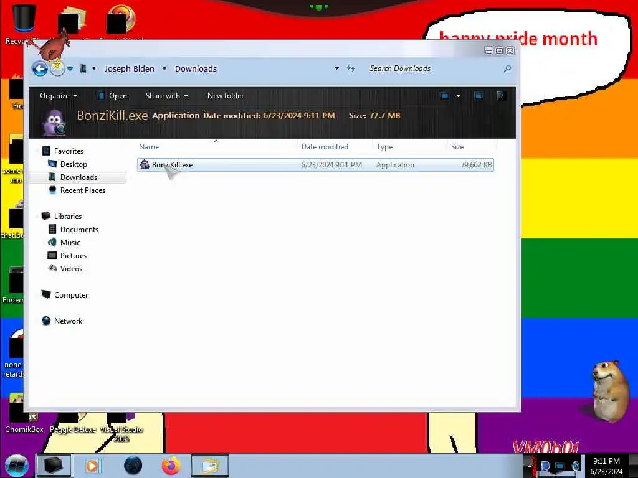Open the Organize menu
The width and height of the screenshot is (638, 478).
pos(58,95)
